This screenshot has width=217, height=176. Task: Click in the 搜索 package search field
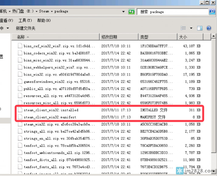pyautogui.click(x=172, y=12)
